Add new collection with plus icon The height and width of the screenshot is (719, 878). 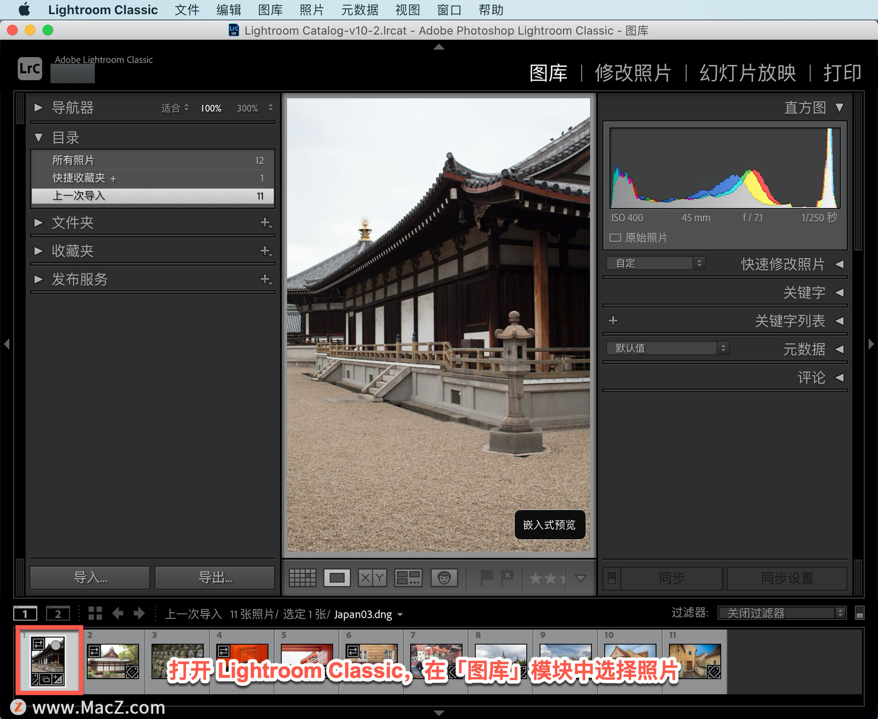[266, 251]
